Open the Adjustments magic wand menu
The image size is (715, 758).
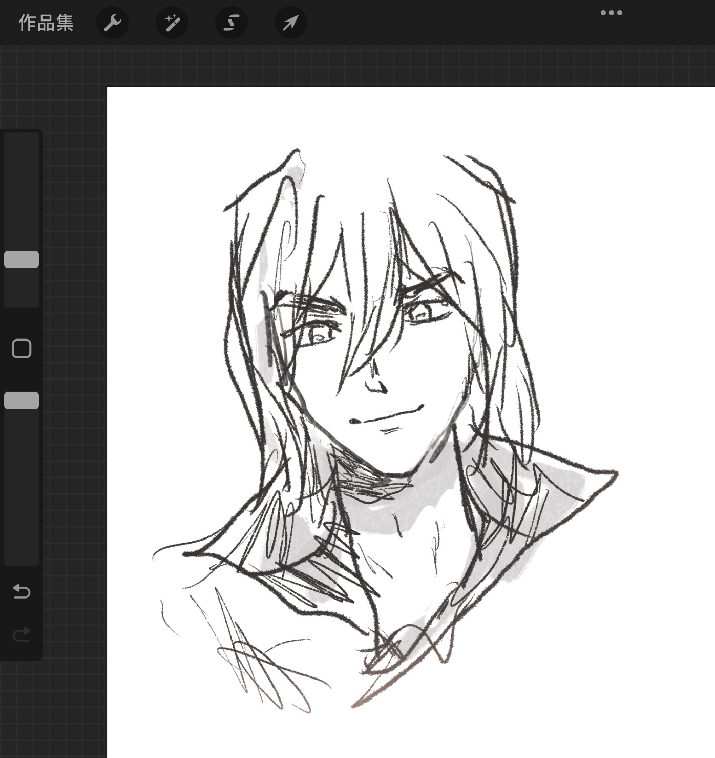(172, 23)
